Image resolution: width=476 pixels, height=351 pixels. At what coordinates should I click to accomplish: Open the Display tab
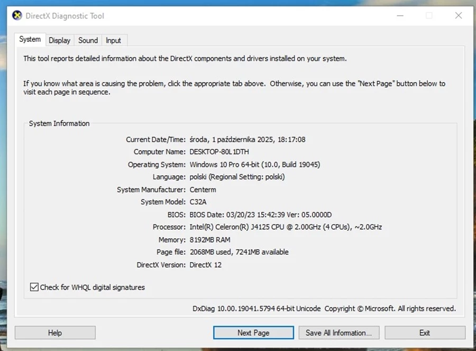59,40
